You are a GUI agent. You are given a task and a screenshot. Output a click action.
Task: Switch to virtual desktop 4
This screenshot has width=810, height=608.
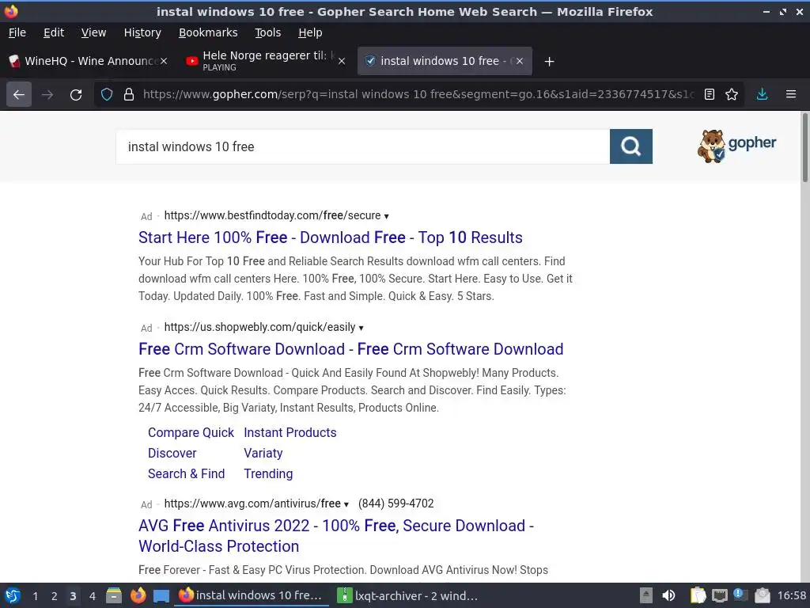92,596
